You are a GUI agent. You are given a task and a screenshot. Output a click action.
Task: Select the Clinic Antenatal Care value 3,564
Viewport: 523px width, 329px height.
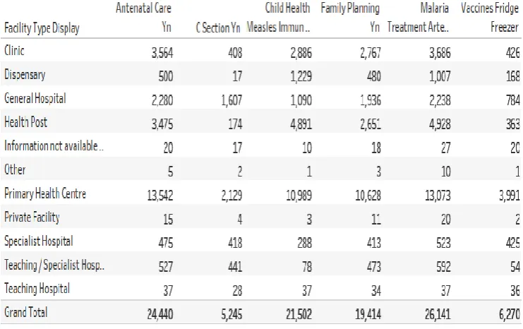point(162,53)
